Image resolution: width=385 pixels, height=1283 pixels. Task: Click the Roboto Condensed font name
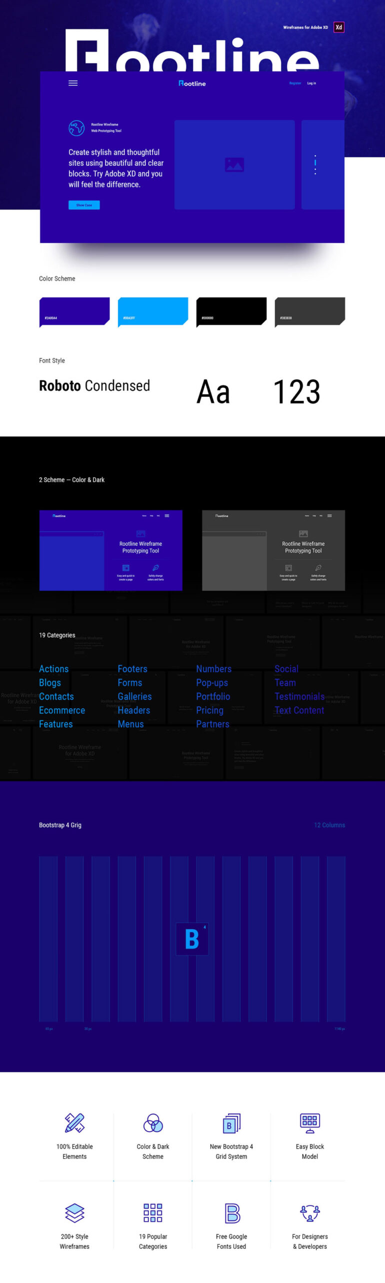[x=94, y=385]
